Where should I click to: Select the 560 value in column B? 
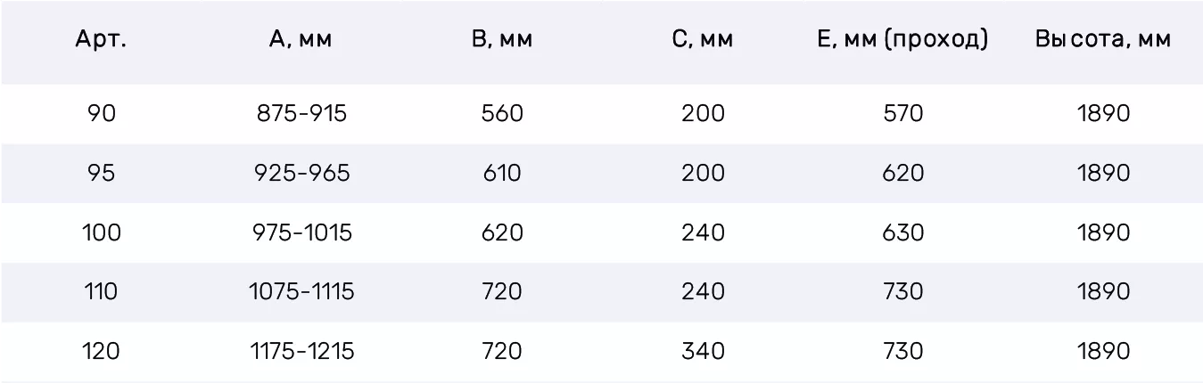coord(501,114)
